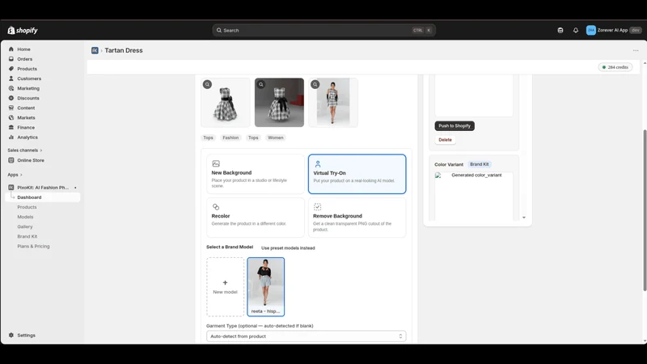Screen dimensions: 647x364
Task: Expand Apps section
Action: click(15, 175)
